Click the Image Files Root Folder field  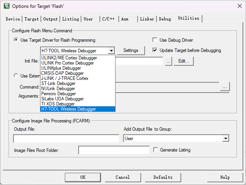pos(114,150)
